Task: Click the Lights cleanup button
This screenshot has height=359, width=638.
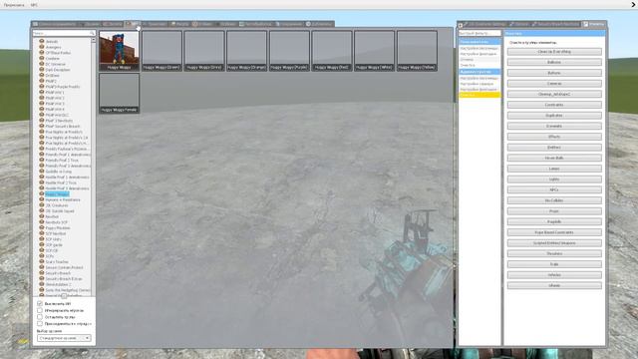Action: coord(554,179)
